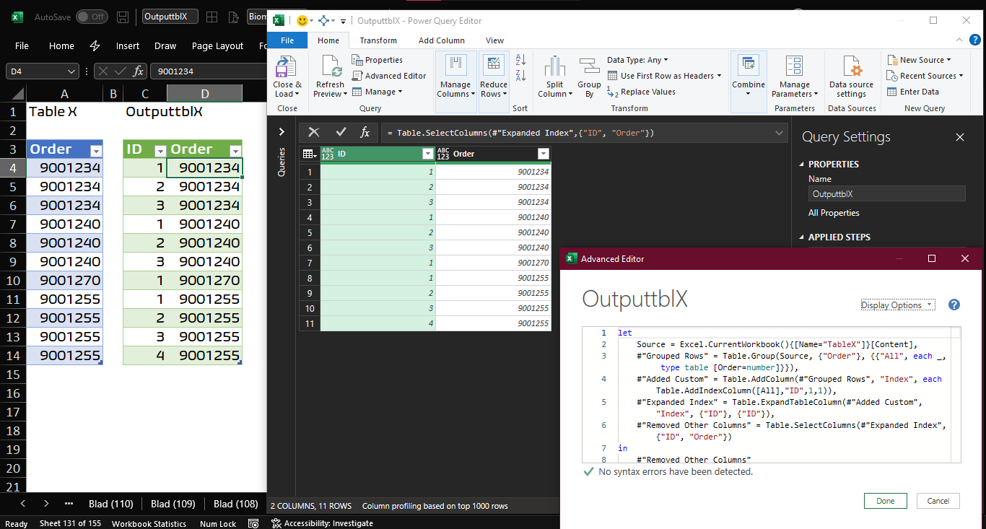Open the Data Type: Any dropdown
986x529 pixels.
pyautogui.click(x=637, y=60)
